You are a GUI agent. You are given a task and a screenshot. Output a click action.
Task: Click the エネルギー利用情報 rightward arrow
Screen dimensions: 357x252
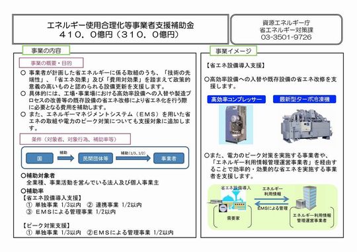[272, 199]
